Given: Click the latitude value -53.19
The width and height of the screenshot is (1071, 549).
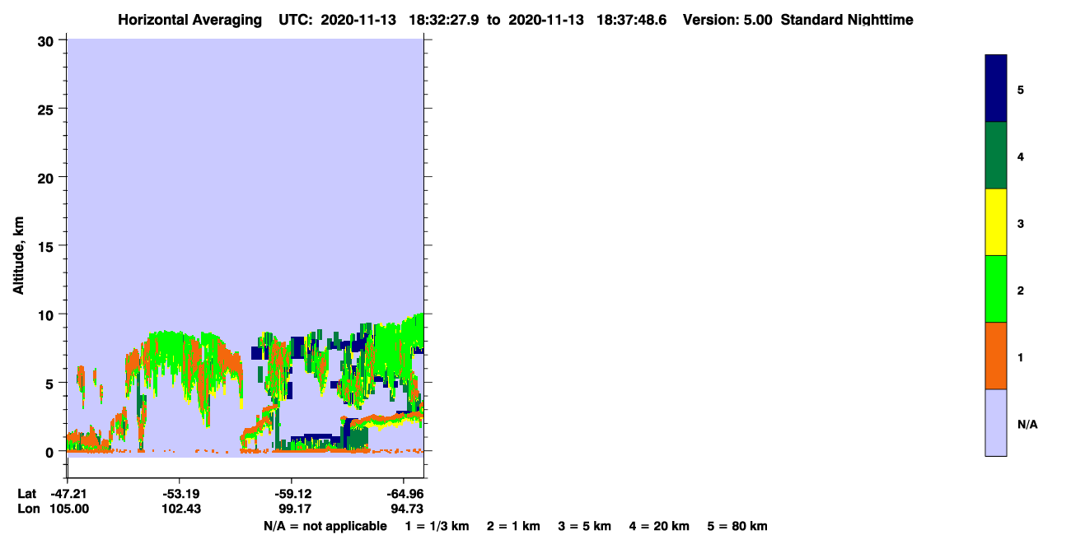Looking at the screenshot, I should 180,494.
